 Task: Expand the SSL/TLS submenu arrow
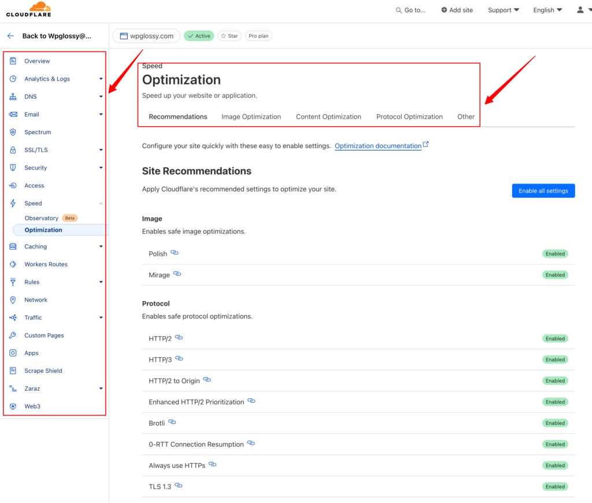(x=101, y=150)
